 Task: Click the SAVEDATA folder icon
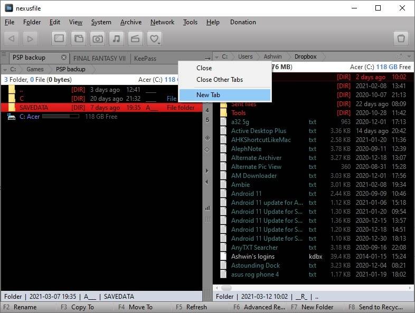(12, 108)
